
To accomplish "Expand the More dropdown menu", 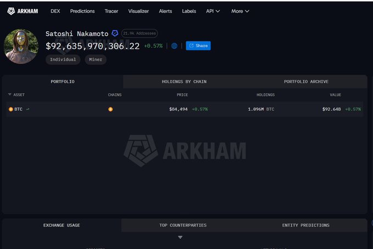I will [x=240, y=11].
